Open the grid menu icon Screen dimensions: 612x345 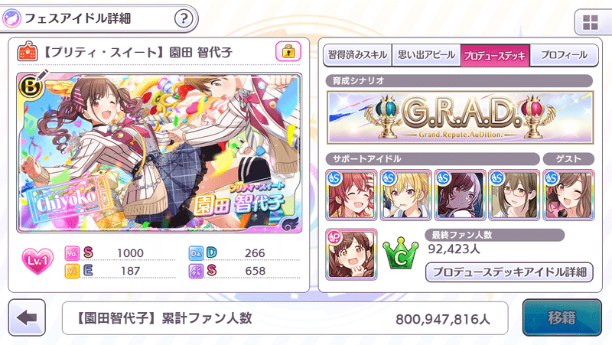(x=591, y=23)
